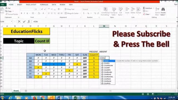Choose COUPNUM from function suggestions
178x100 pixels.
108,81
